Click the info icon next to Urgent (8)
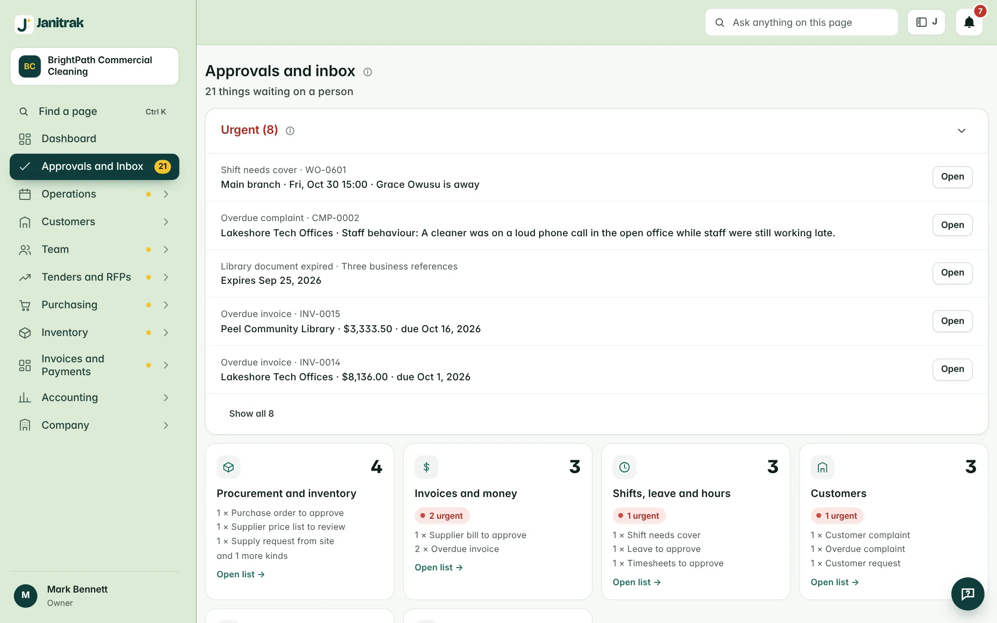Screen dimensions: 997x623 pyautogui.click(x=290, y=131)
